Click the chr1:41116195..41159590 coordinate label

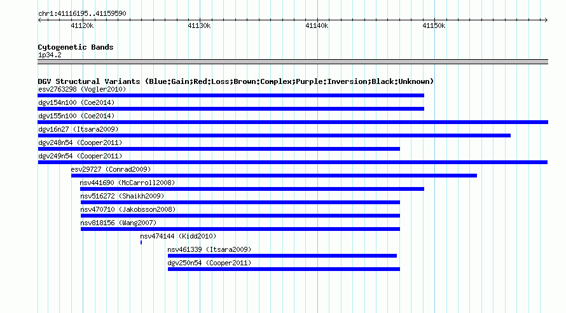click(x=82, y=14)
